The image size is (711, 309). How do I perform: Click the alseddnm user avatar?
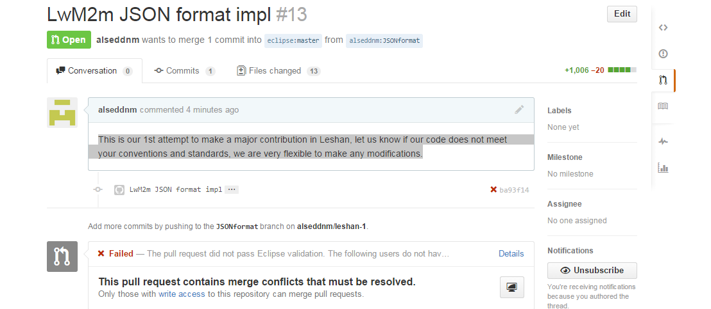[62, 113]
